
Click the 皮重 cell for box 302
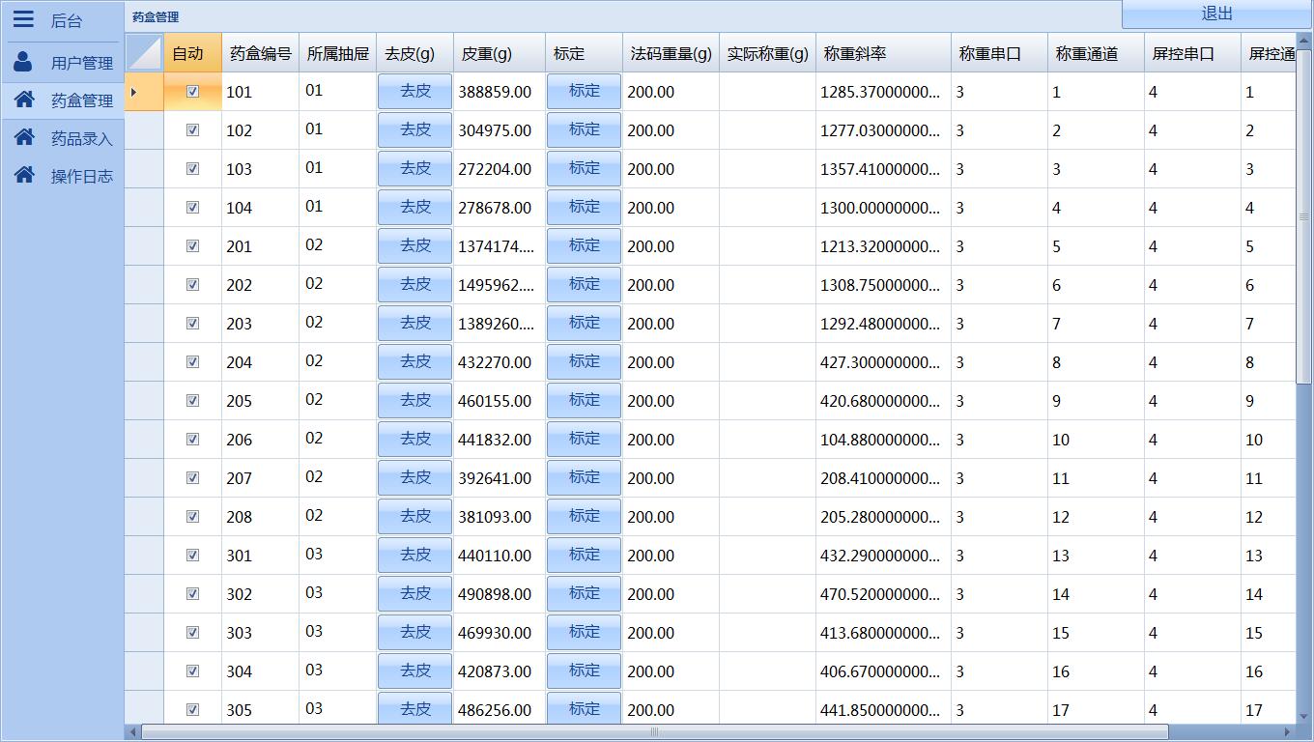click(499, 594)
